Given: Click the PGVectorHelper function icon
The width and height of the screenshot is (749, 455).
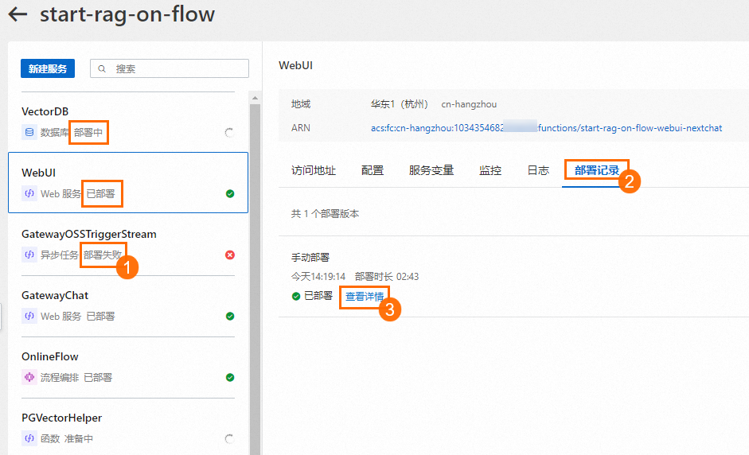Looking at the screenshot, I should (x=29, y=437).
